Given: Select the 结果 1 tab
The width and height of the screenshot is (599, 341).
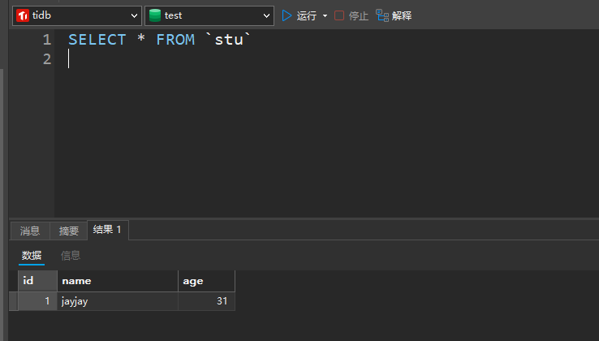Looking at the screenshot, I should coord(108,230).
